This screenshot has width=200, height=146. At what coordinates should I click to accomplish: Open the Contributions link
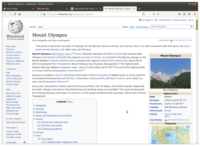pyautogui.click(x=165, y=20)
